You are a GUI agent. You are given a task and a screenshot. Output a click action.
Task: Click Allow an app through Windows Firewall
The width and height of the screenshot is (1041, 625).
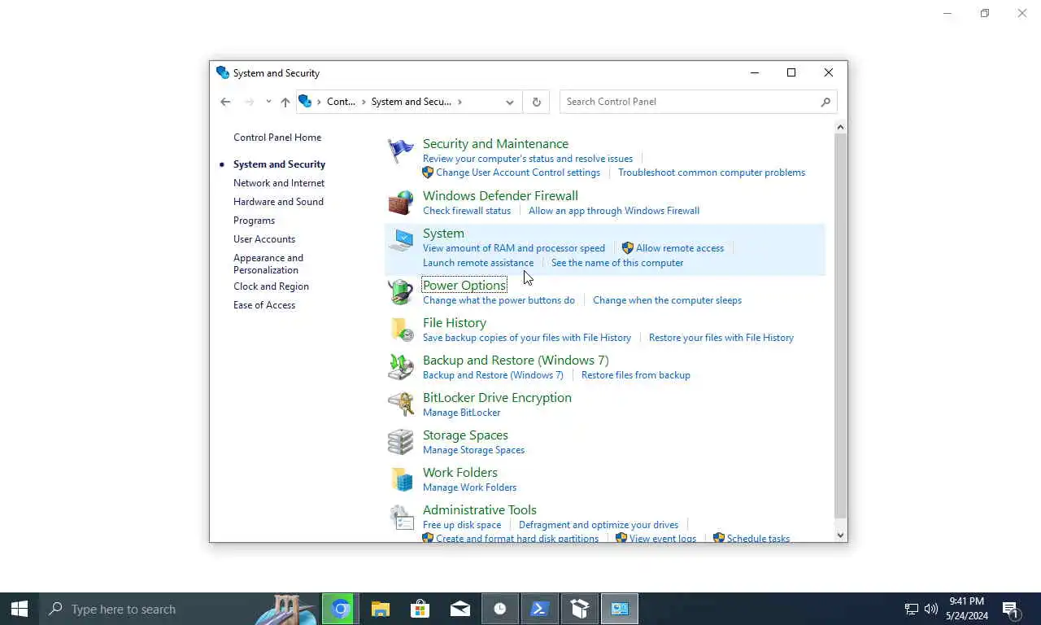tap(614, 211)
